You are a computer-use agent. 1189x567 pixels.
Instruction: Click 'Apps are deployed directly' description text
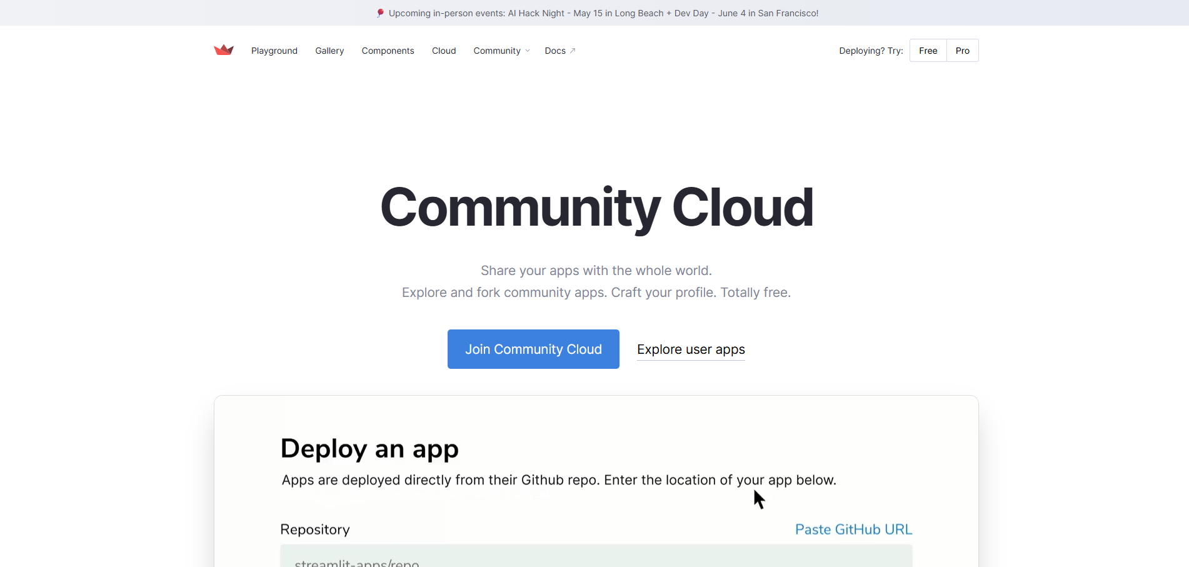pos(559,480)
